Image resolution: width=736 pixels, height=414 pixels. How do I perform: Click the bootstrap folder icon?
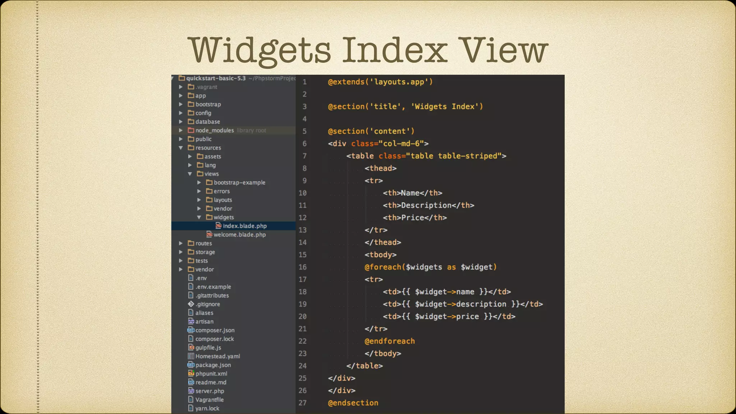(x=191, y=104)
